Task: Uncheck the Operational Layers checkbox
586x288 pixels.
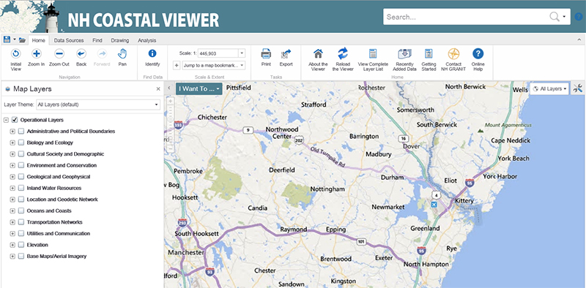Action: click(15, 120)
